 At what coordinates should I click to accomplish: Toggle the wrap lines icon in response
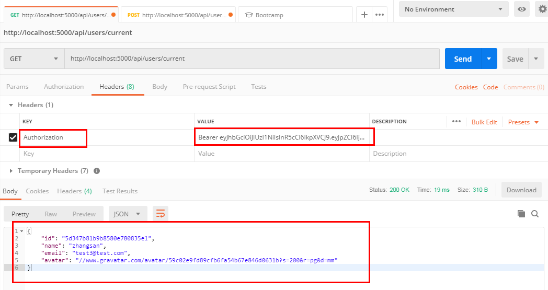(x=161, y=214)
